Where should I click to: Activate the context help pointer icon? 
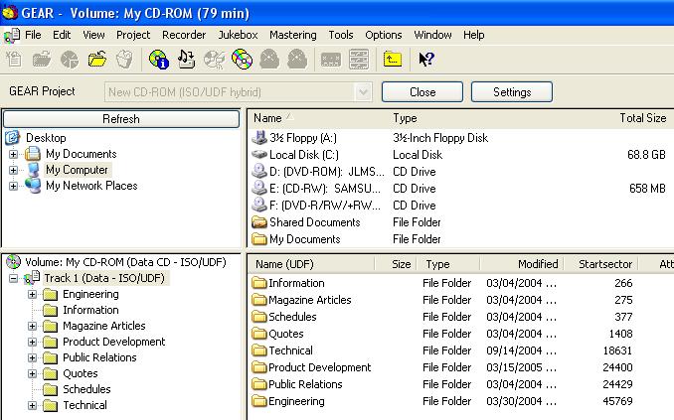coord(426,59)
